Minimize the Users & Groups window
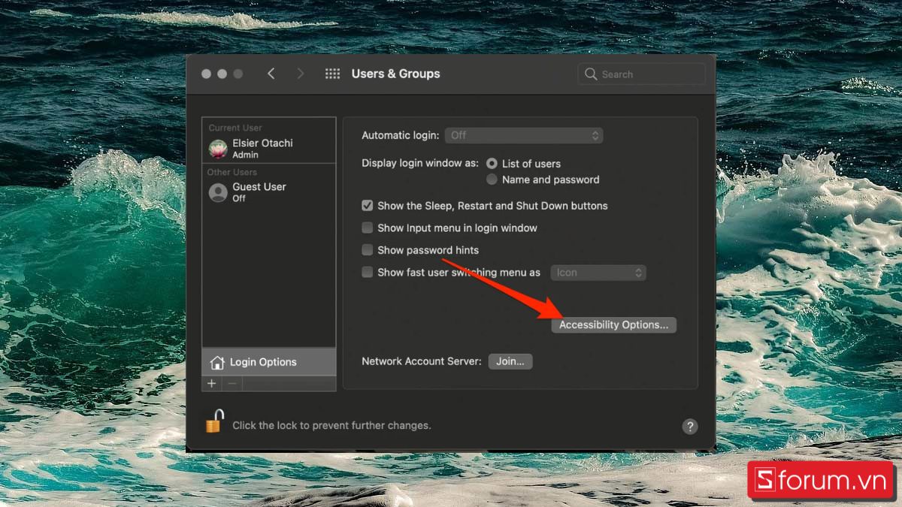902x507 pixels. (222, 74)
